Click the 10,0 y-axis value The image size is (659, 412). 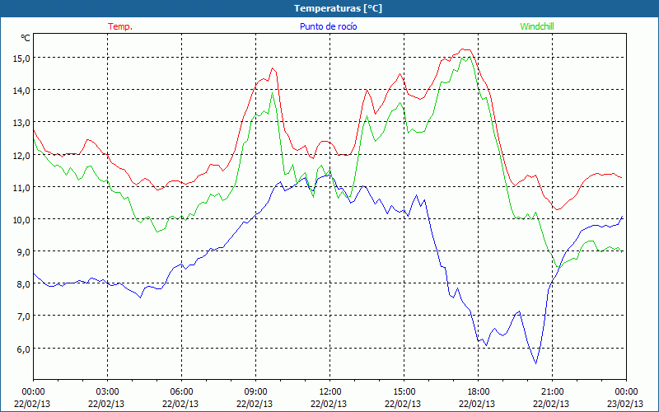click(21, 219)
